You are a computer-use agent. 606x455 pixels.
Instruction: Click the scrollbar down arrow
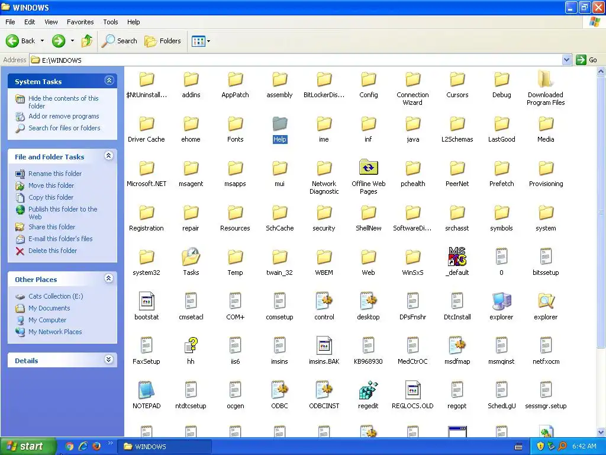coord(601,432)
